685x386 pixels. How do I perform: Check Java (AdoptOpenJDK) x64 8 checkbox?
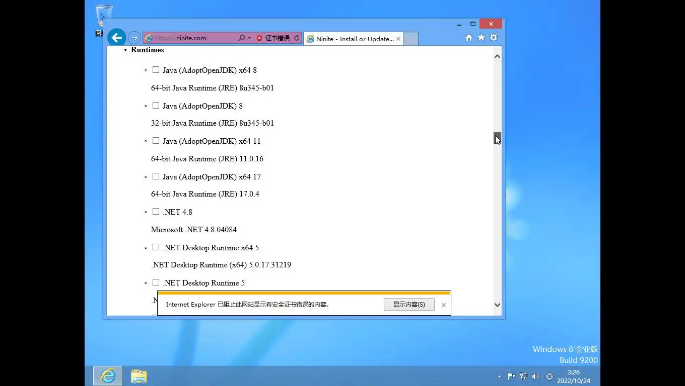[156, 70]
